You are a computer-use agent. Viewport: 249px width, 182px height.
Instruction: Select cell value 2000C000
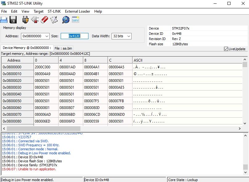pos(46,67)
